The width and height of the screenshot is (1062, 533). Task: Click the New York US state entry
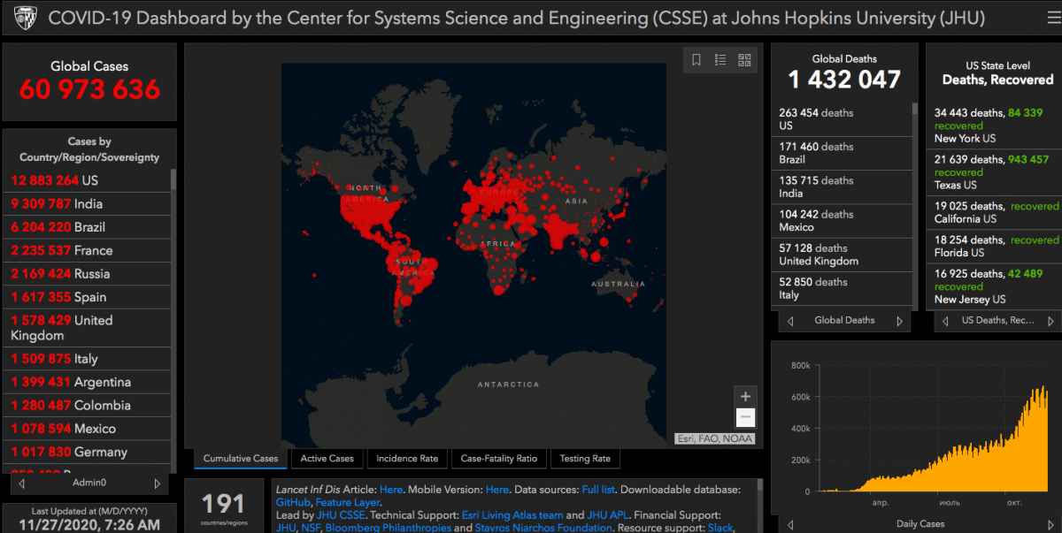point(993,126)
